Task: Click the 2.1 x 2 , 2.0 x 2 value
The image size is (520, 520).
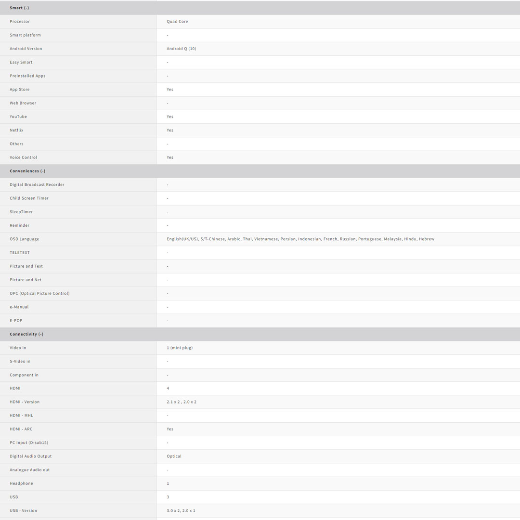Action: [x=182, y=402]
